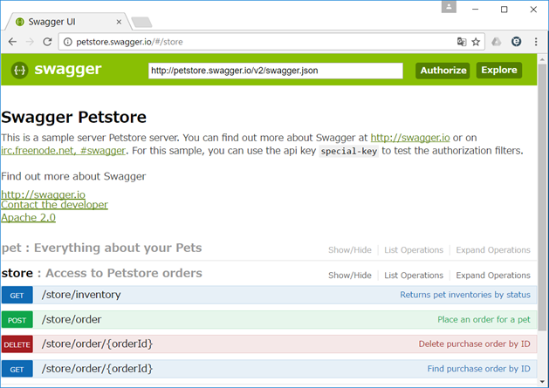Expand the /store/inventory path
Screen dimensions: 549x388
coord(81,295)
